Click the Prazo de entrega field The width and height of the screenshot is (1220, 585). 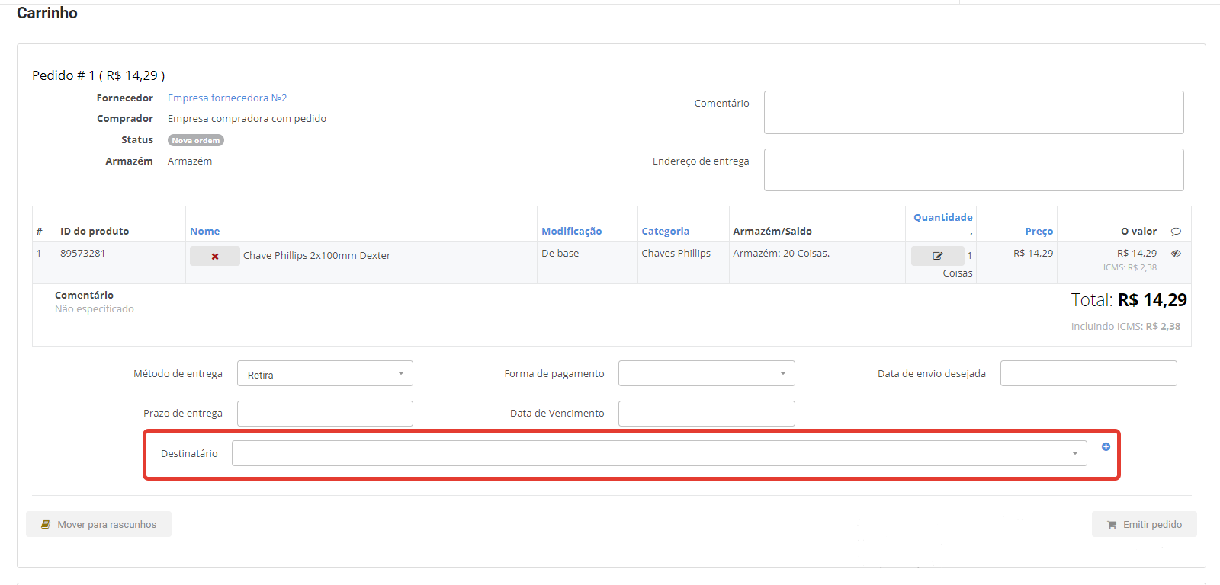click(x=325, y=414)
